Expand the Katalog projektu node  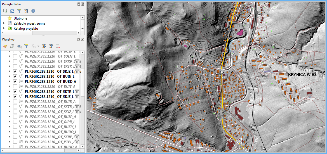click(x=4, y=29)
